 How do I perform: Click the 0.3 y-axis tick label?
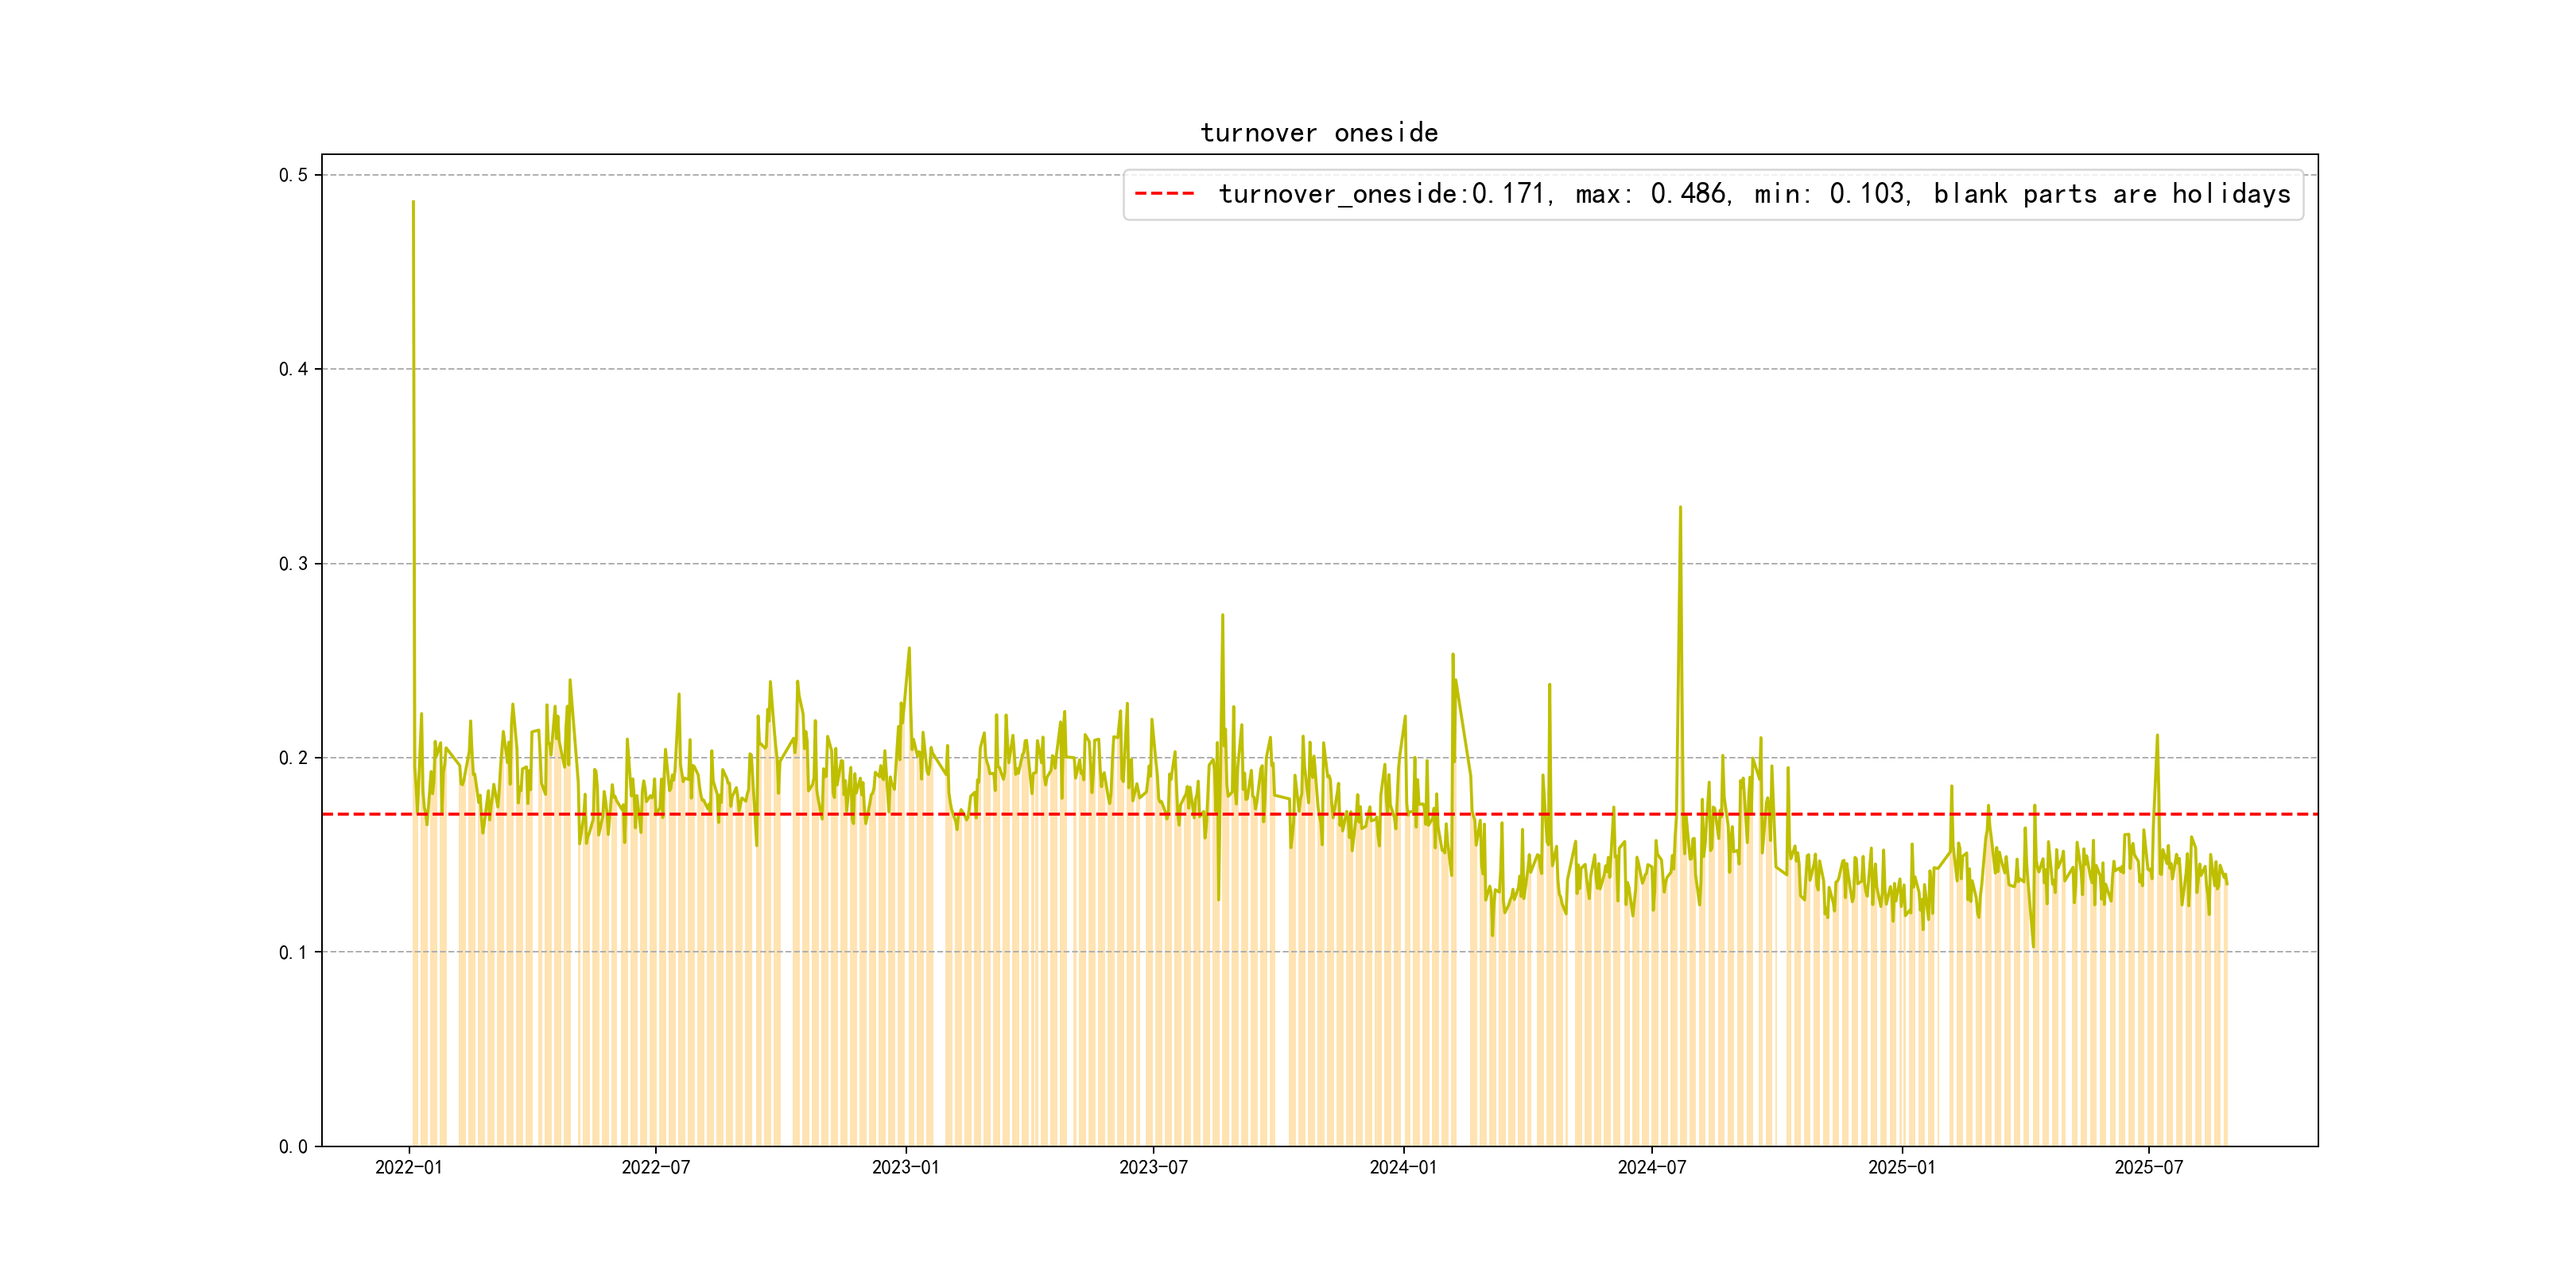click(x=293, y=564)
